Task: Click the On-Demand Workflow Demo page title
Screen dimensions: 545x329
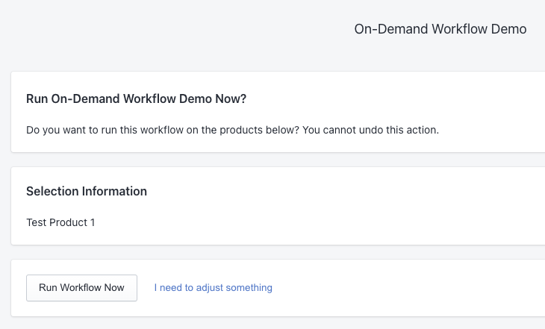Action: pos(440,29)
